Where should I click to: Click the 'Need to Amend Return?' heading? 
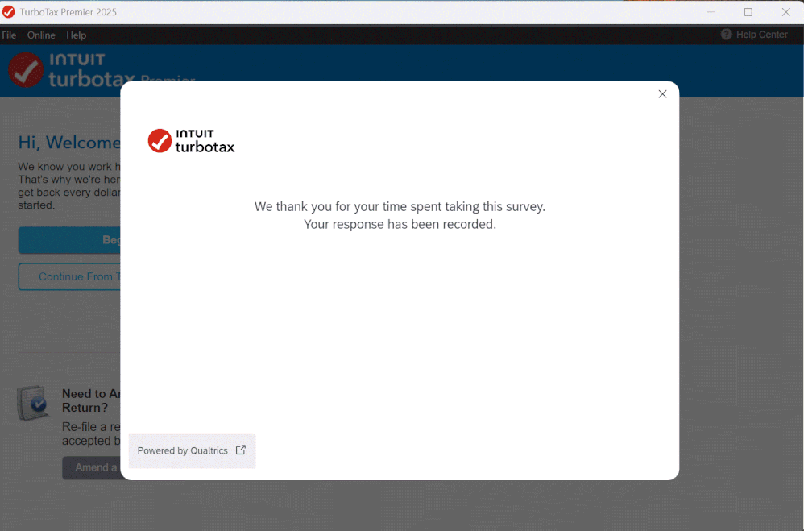pyautogui.click(x=91, y=400)
